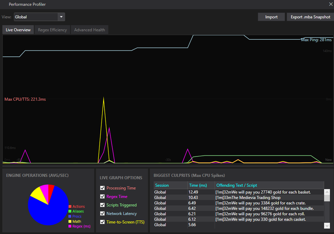The height and width of the screenshot is (234, 334).
Task: Click the blue Procs legend swatch
Action: [x=70, y=216]
